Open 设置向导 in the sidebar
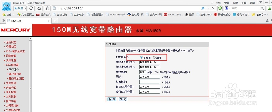The width and height of the screenshot is (272, 112). point(11,47)
